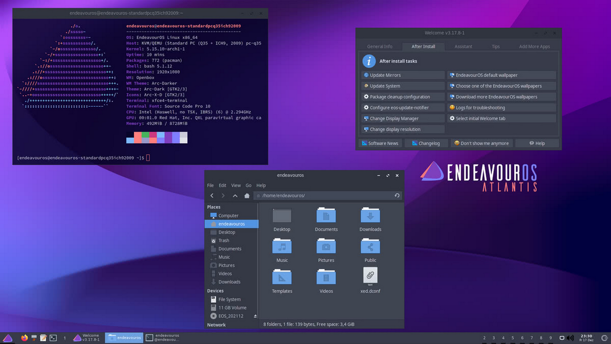Click Download more EndeavourOS wallpapers
611x344 pixels.
pyautogui.click(x=502, y=97)
